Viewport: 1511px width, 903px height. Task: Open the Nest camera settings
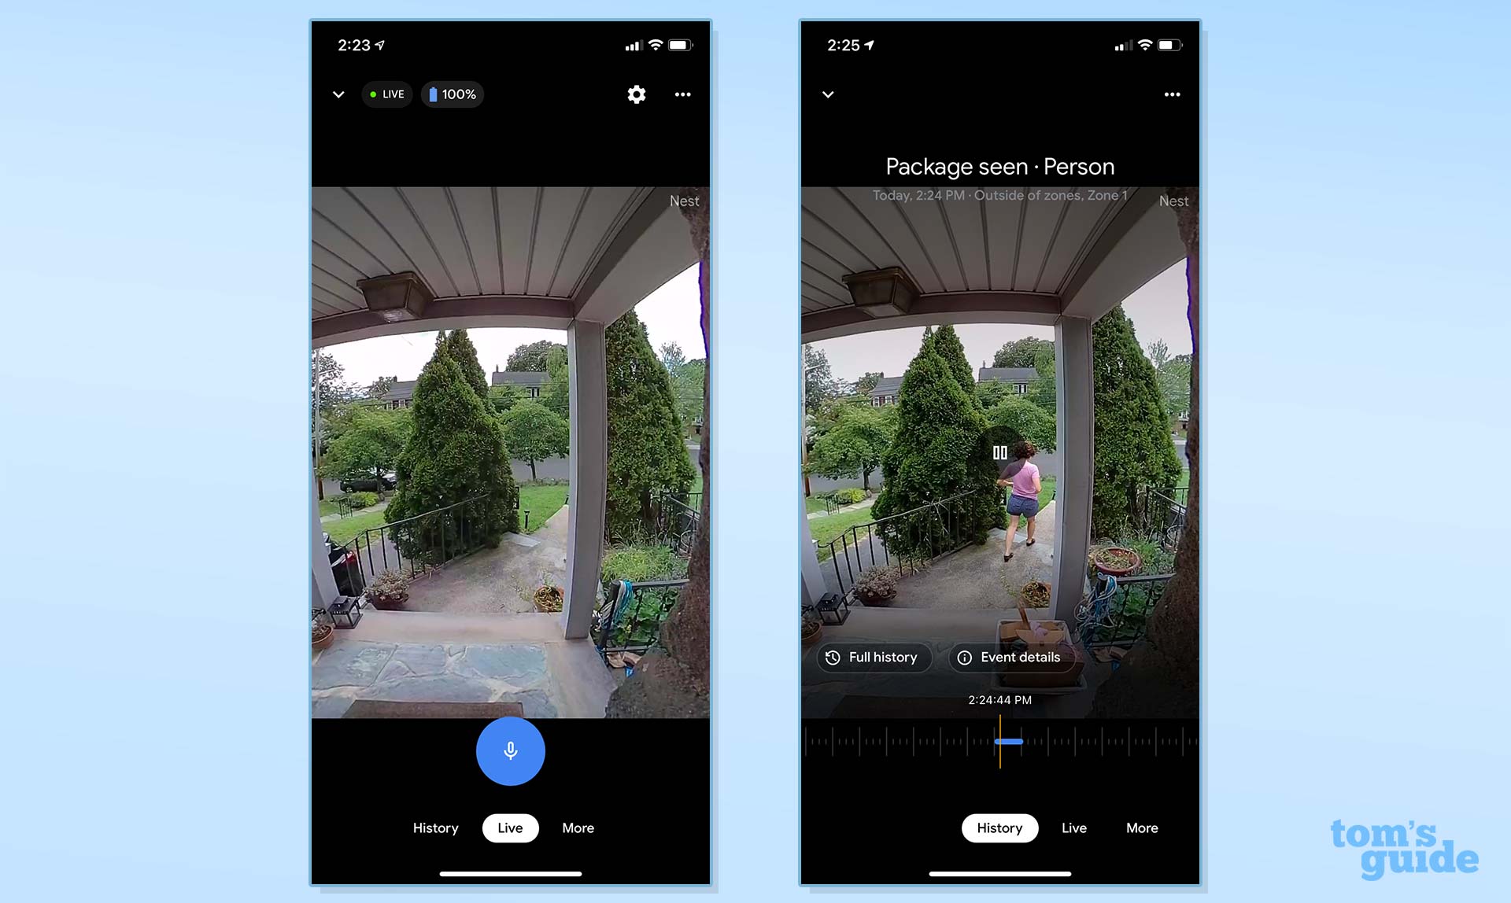(637, 94)
